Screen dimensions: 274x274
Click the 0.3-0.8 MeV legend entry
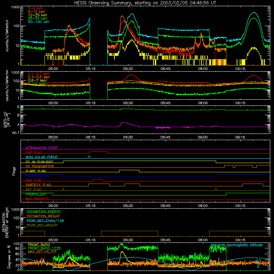tap(39, 77)
